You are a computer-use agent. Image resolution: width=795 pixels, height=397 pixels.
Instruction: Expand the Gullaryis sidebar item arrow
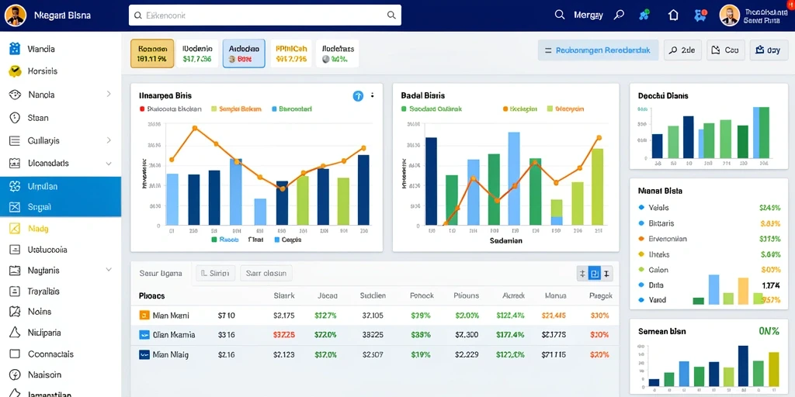(109, 140)
